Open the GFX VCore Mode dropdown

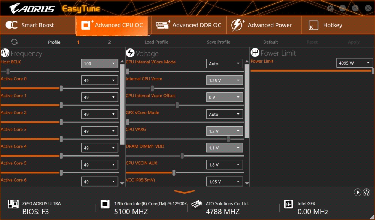(224, 114)
